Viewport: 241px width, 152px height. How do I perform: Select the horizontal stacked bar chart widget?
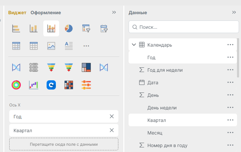coord(16,28)
